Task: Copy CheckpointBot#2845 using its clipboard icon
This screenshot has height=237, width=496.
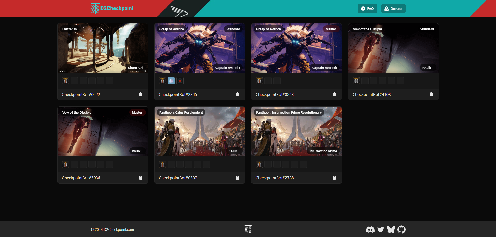Action: point(238,94)
